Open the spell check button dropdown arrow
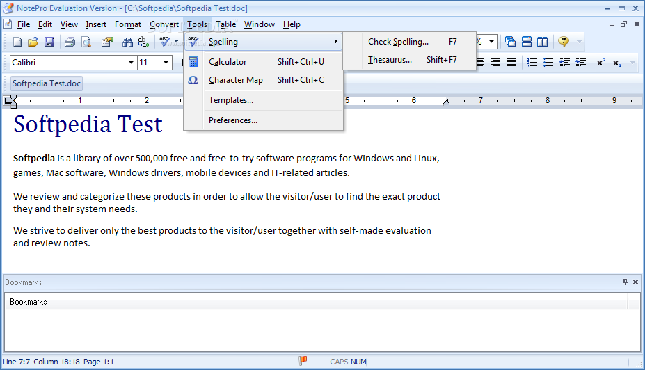 pyautogui.click(x=177, y=42)
